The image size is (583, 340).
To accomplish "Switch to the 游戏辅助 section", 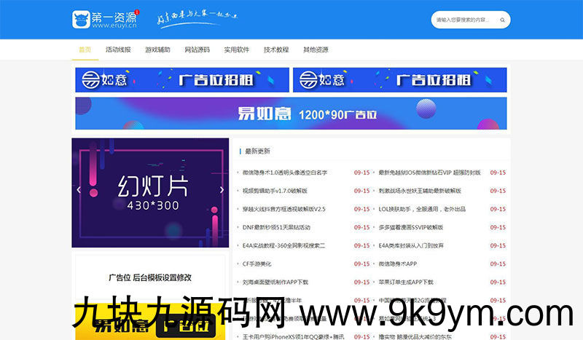I will 157,50.
